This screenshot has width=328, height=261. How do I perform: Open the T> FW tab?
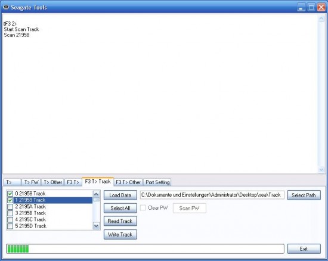[x=31, y=182]
